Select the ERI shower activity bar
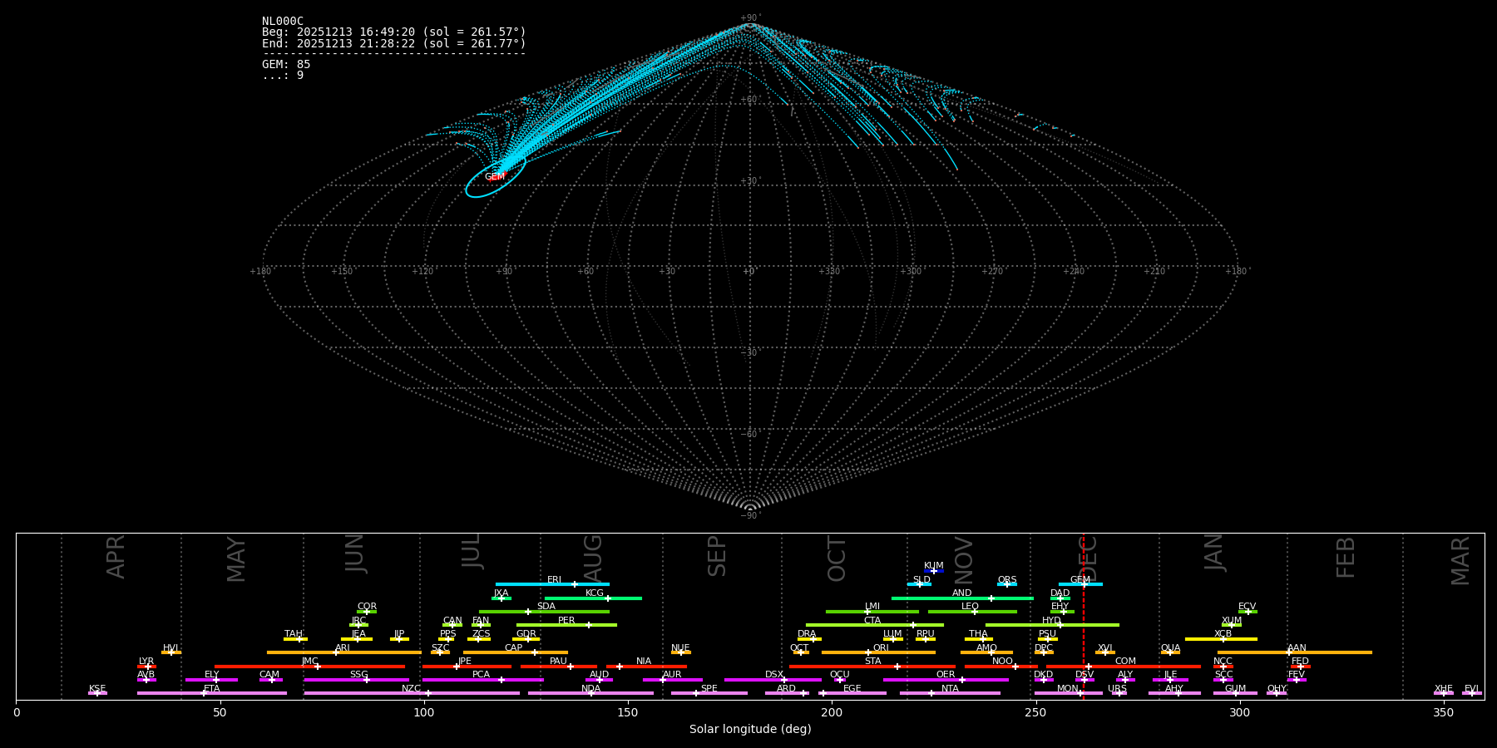The width and height of the screenshot is (1497, 748). [x=552, y=584]
